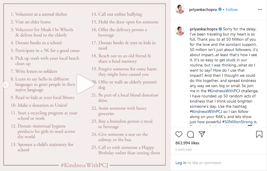This screenshot has height=171, width=267.
Task: Like the post with heart icon
Action: coord(179,134)
